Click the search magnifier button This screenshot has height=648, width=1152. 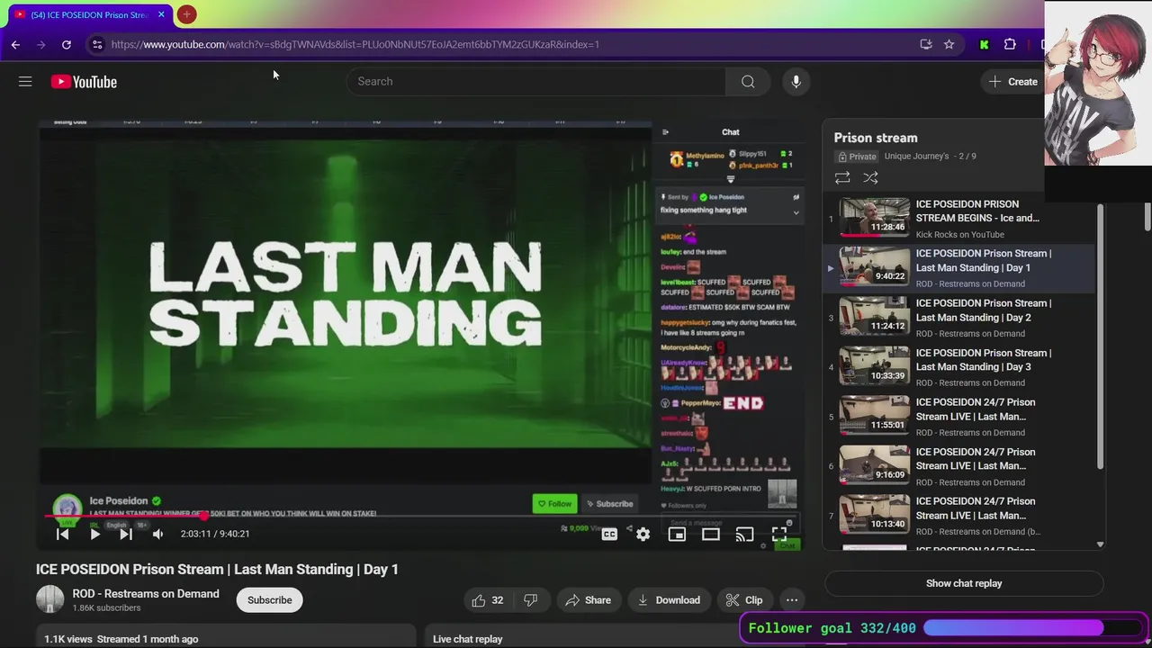pos(748,82)
